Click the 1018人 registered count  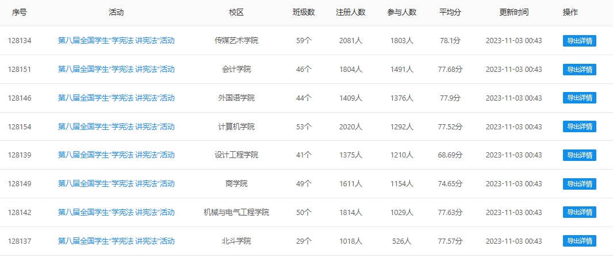click(351, 241)
